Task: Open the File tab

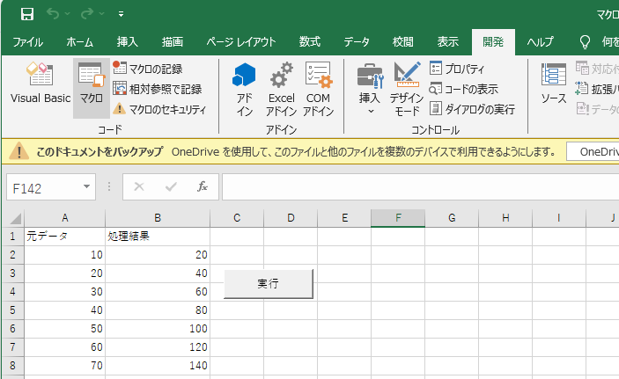Action: click(x=27, y=41)
